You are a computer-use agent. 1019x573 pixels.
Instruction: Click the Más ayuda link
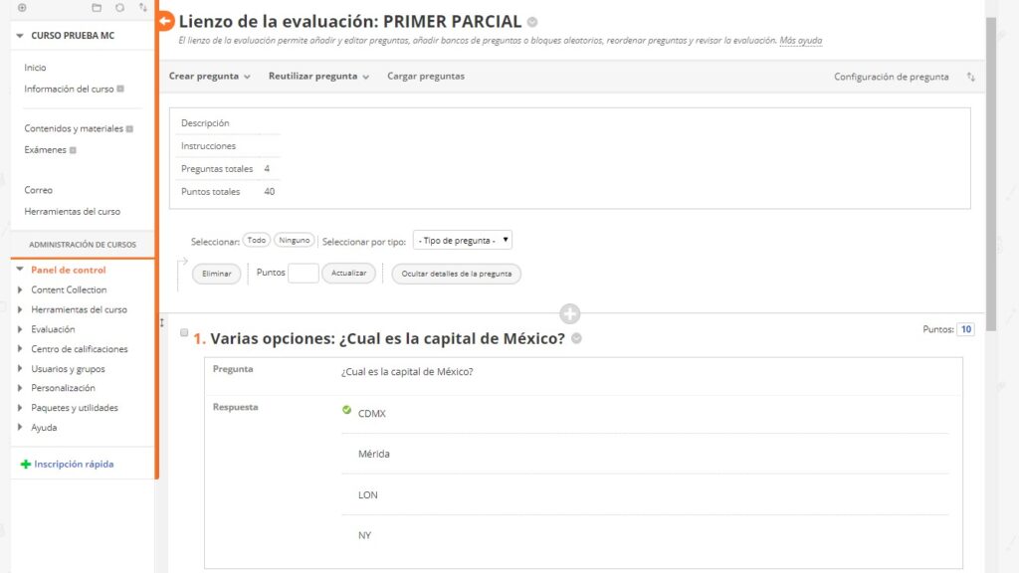[800, 41]
